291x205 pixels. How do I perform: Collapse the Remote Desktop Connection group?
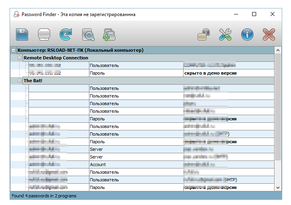(x=19, y=58)
